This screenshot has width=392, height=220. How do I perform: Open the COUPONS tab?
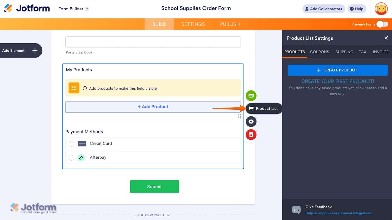pos(319,52)
